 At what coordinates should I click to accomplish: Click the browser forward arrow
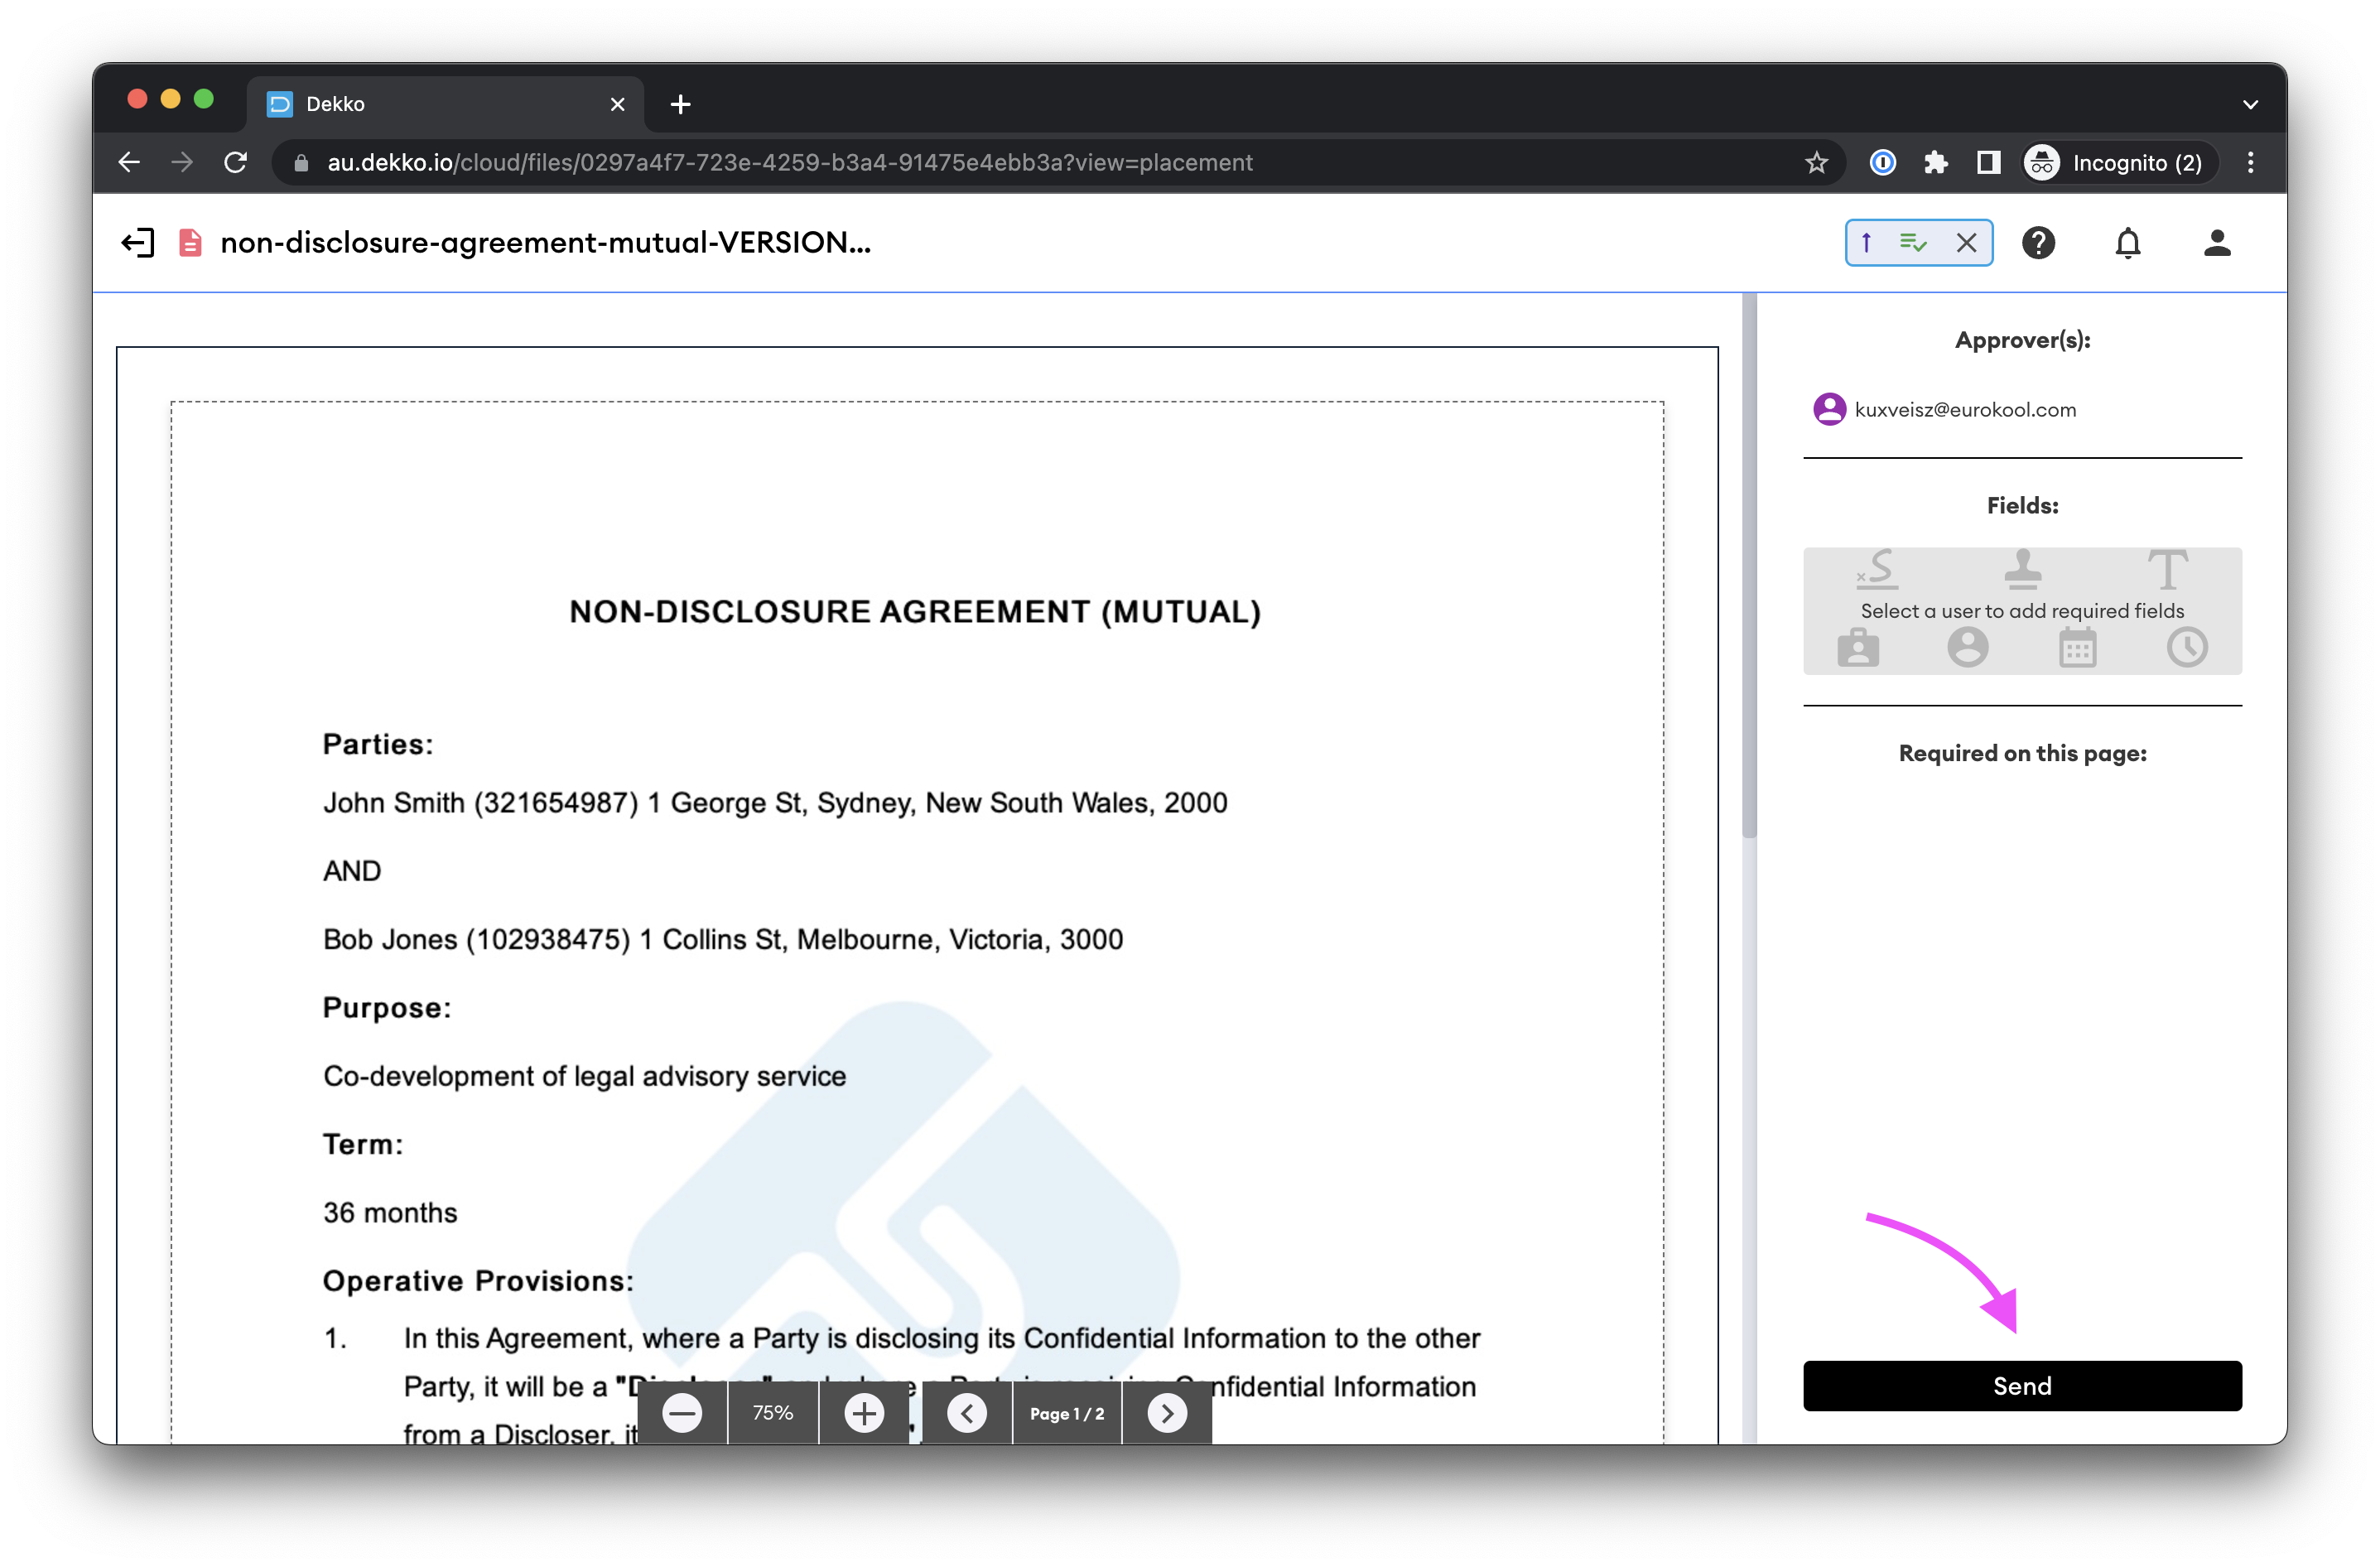coord(182,162)
